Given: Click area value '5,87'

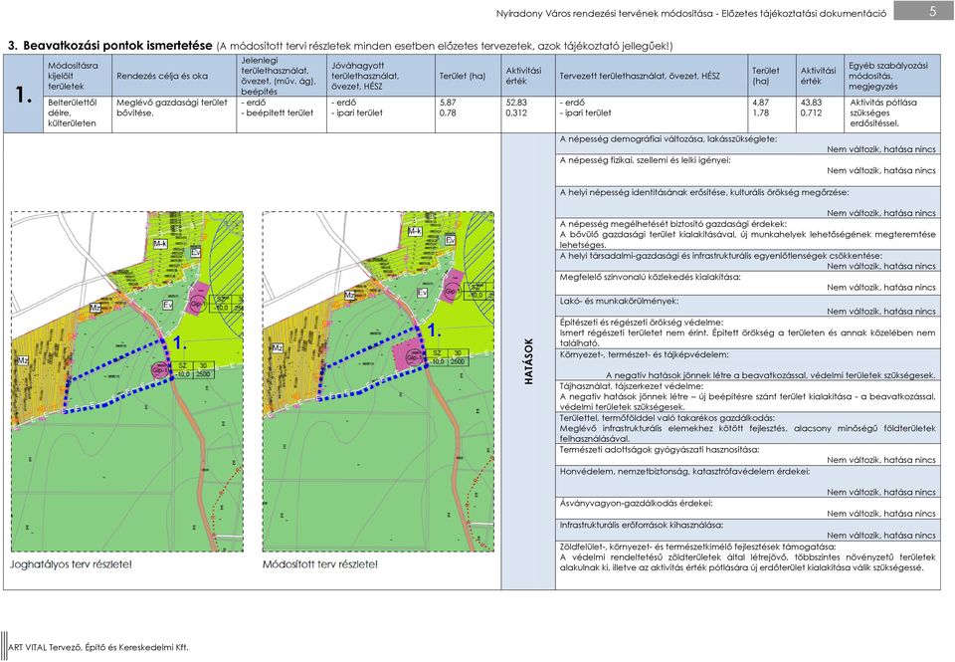Looking at the screenshot, I should click(448, 103).
